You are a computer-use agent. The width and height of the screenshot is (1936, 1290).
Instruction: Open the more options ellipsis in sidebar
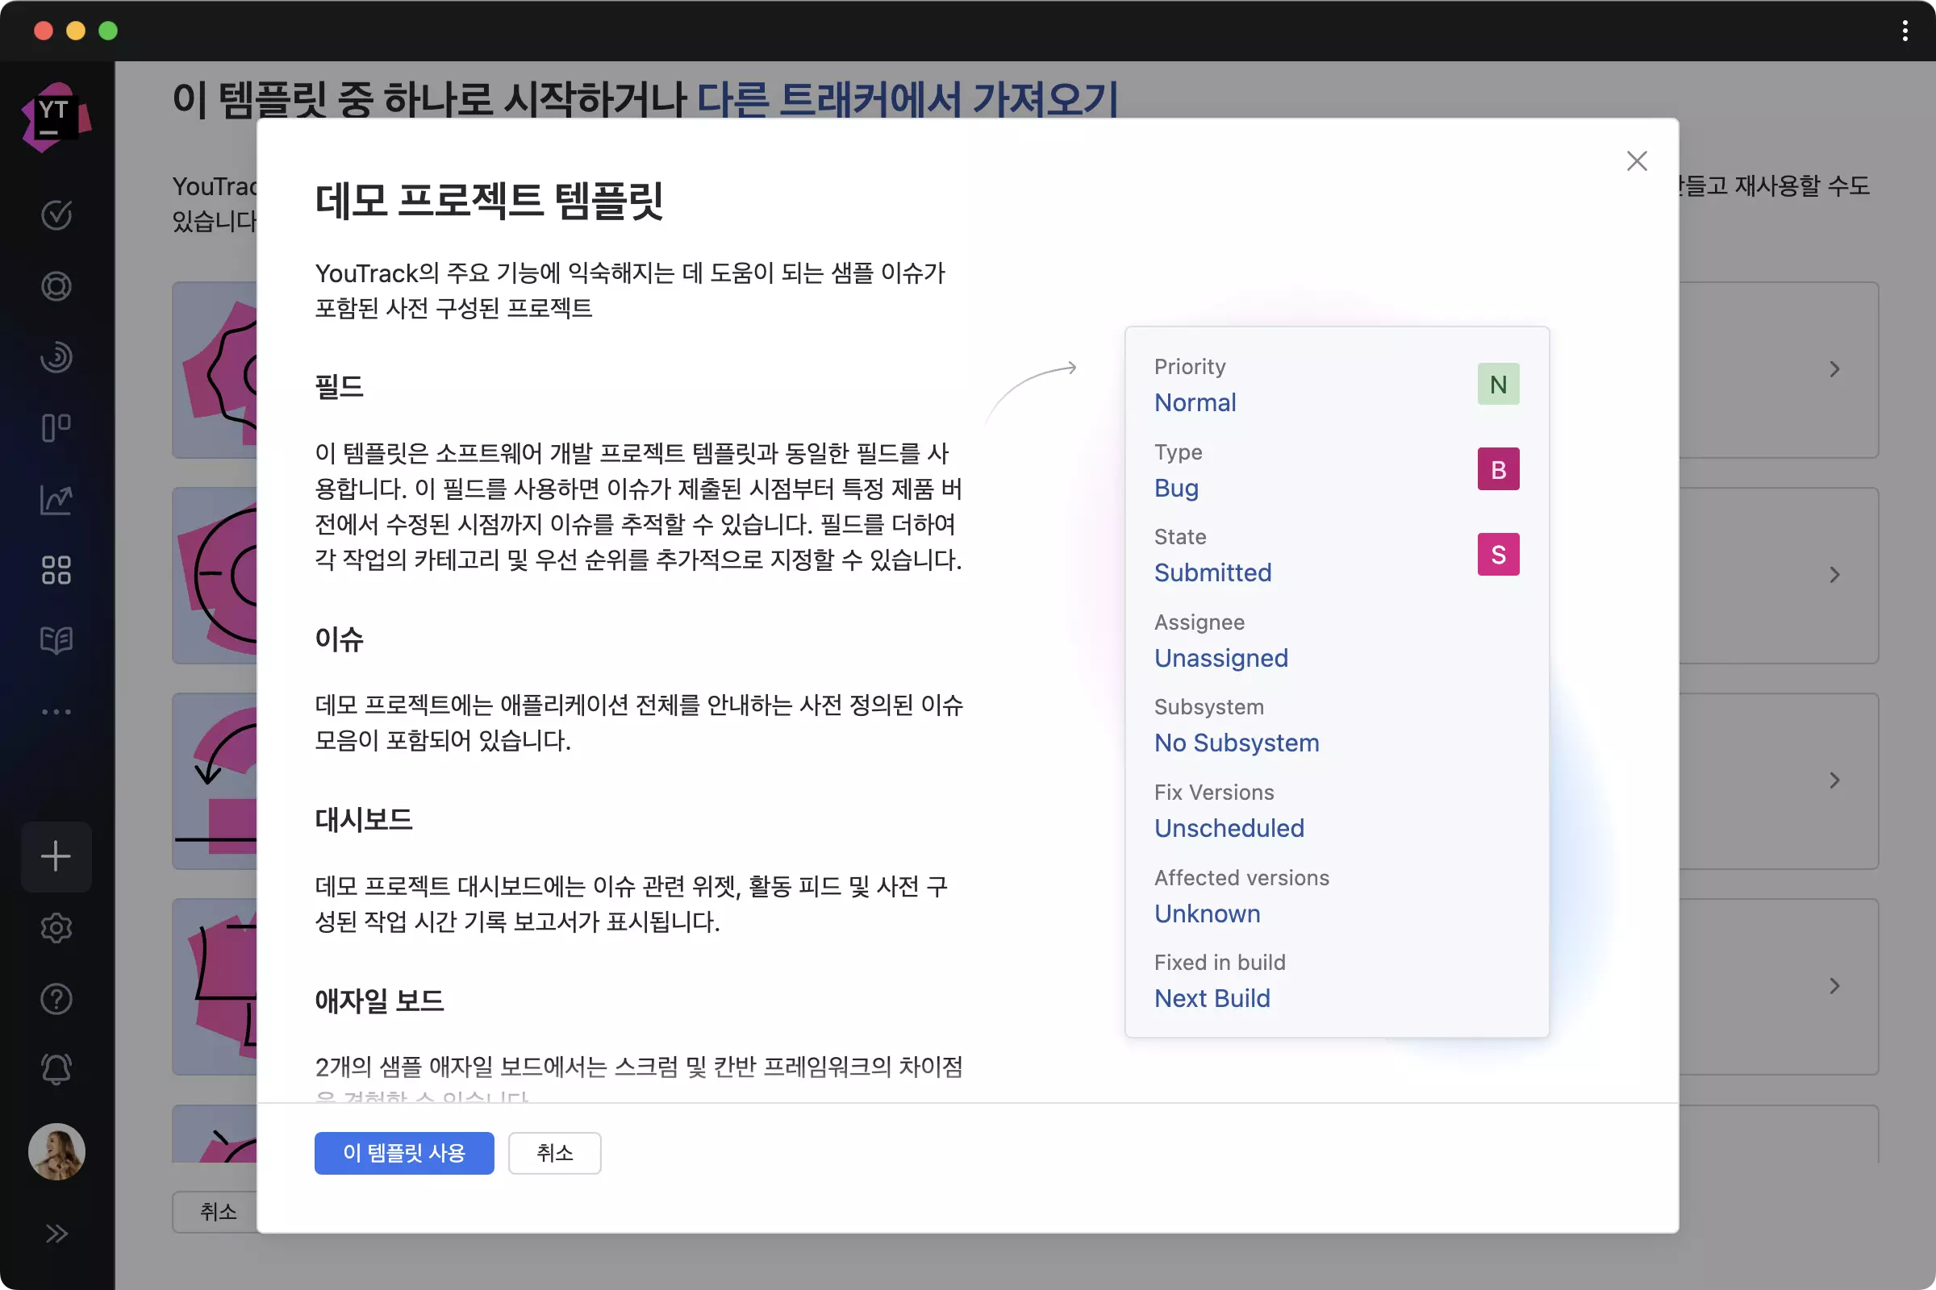coord(56,712)
